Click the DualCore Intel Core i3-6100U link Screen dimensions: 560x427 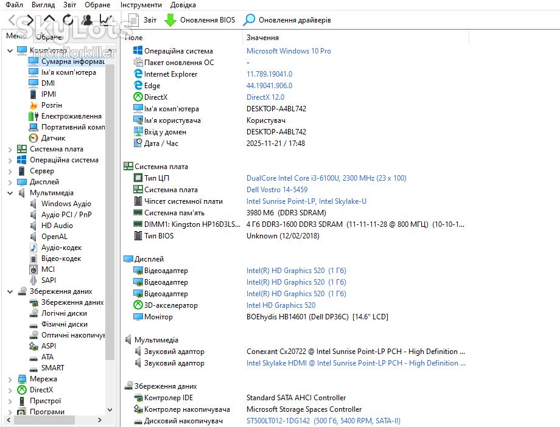326,178
